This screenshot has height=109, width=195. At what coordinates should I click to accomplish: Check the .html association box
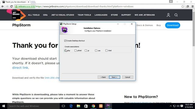click(106, 51)
